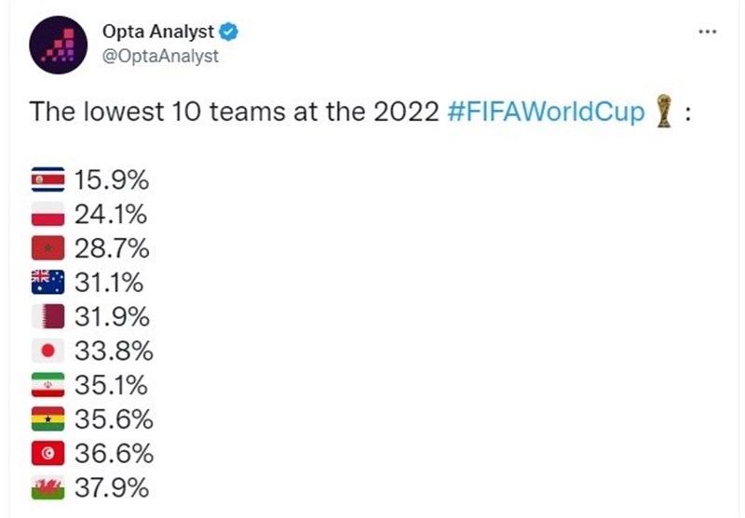Click the Costa Rica flag icon

48,179
